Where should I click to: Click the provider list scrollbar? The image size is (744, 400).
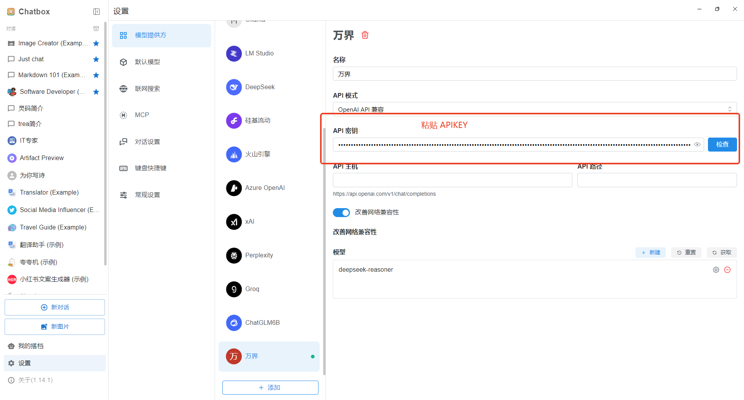click(x=324, y=252)
